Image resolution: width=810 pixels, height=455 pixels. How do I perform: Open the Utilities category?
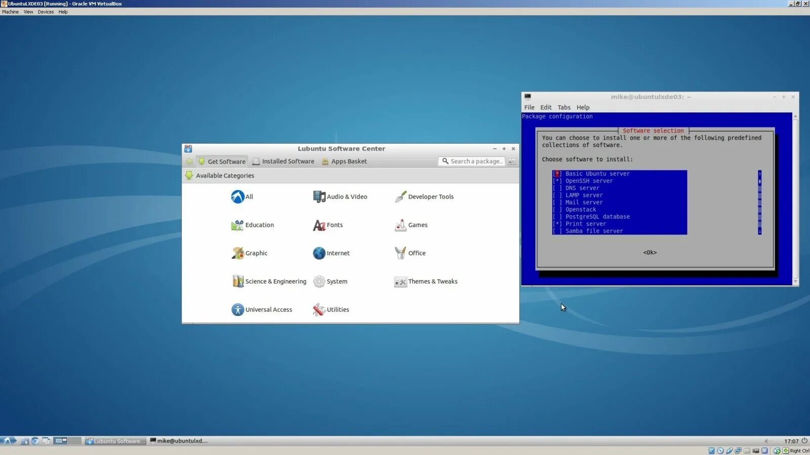click(x=331, y=310)
